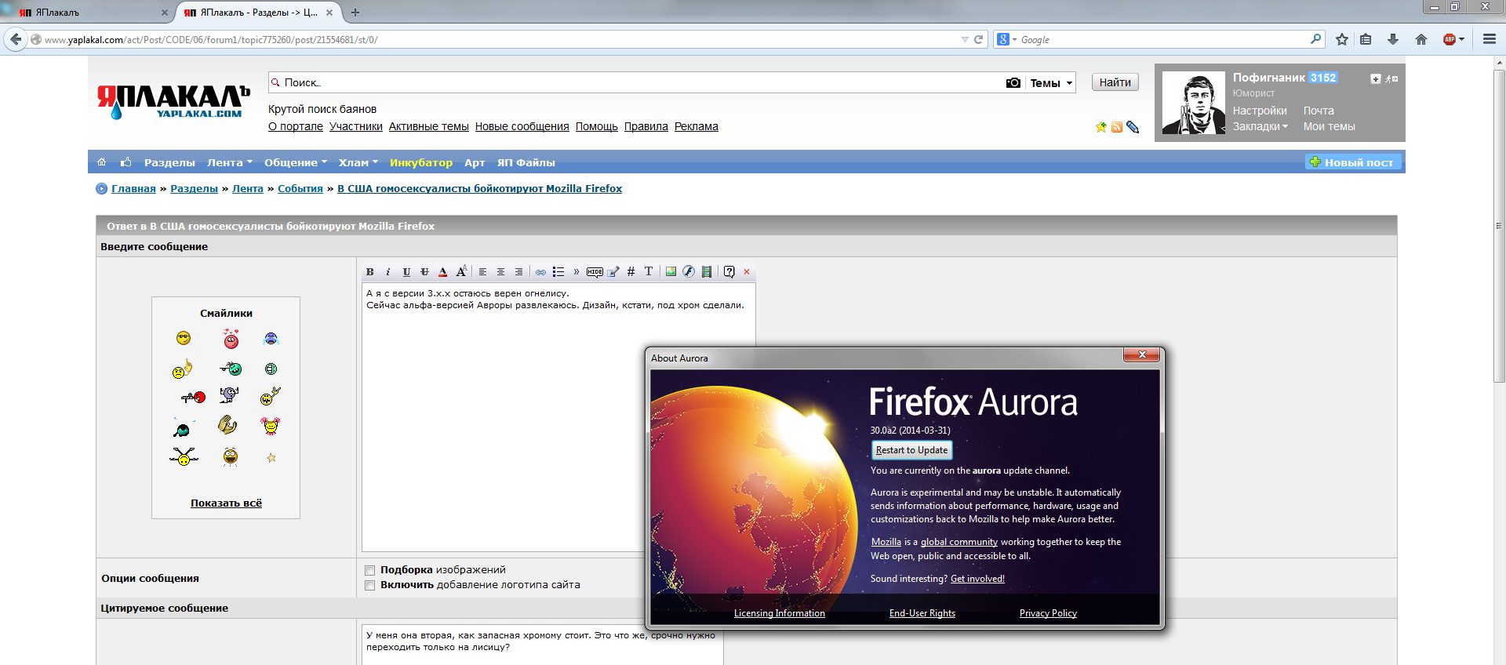Click the Пофигнаник profile avatar
This screenshot has width=1506, height=665.
tap(1193, 103)
